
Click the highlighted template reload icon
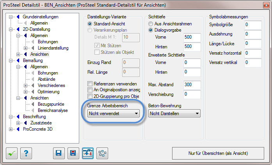click(x=88, y=153)
